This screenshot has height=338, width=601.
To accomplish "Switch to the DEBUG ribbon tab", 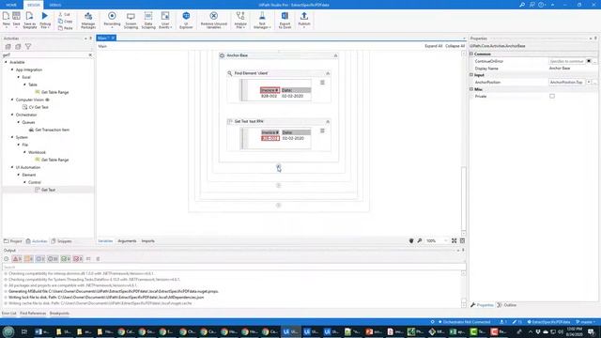I will point(54,5).
